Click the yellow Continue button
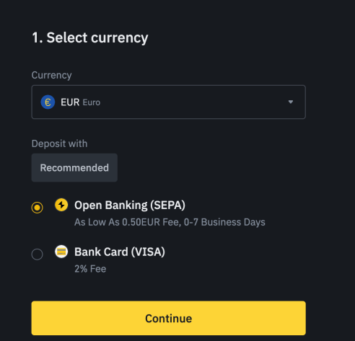Viewport: 355px width, 341px height. tap(168, 318)
